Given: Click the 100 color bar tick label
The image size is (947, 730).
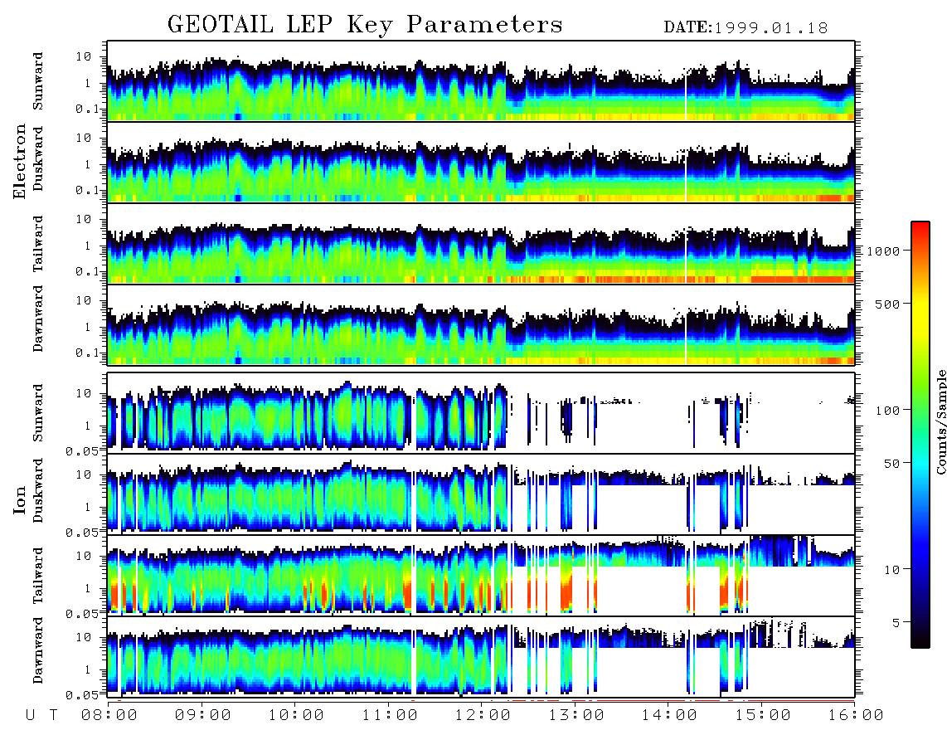Looking at the screenshot, I should coord(888,411).
